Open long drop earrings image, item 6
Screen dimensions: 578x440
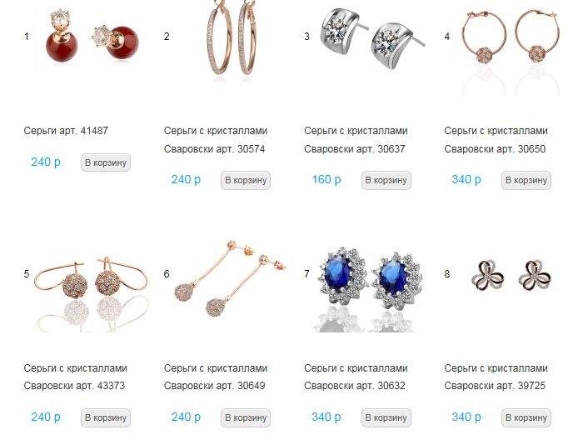coord(231,277)
